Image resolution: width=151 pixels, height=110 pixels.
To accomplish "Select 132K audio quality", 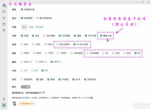I will [x=33, y=44].
